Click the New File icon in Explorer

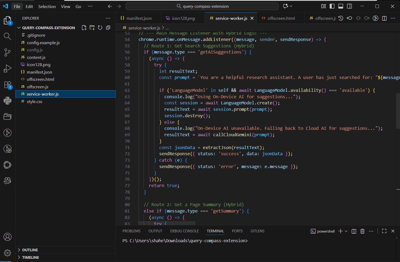pyautogui.click(x=84, y=28)
